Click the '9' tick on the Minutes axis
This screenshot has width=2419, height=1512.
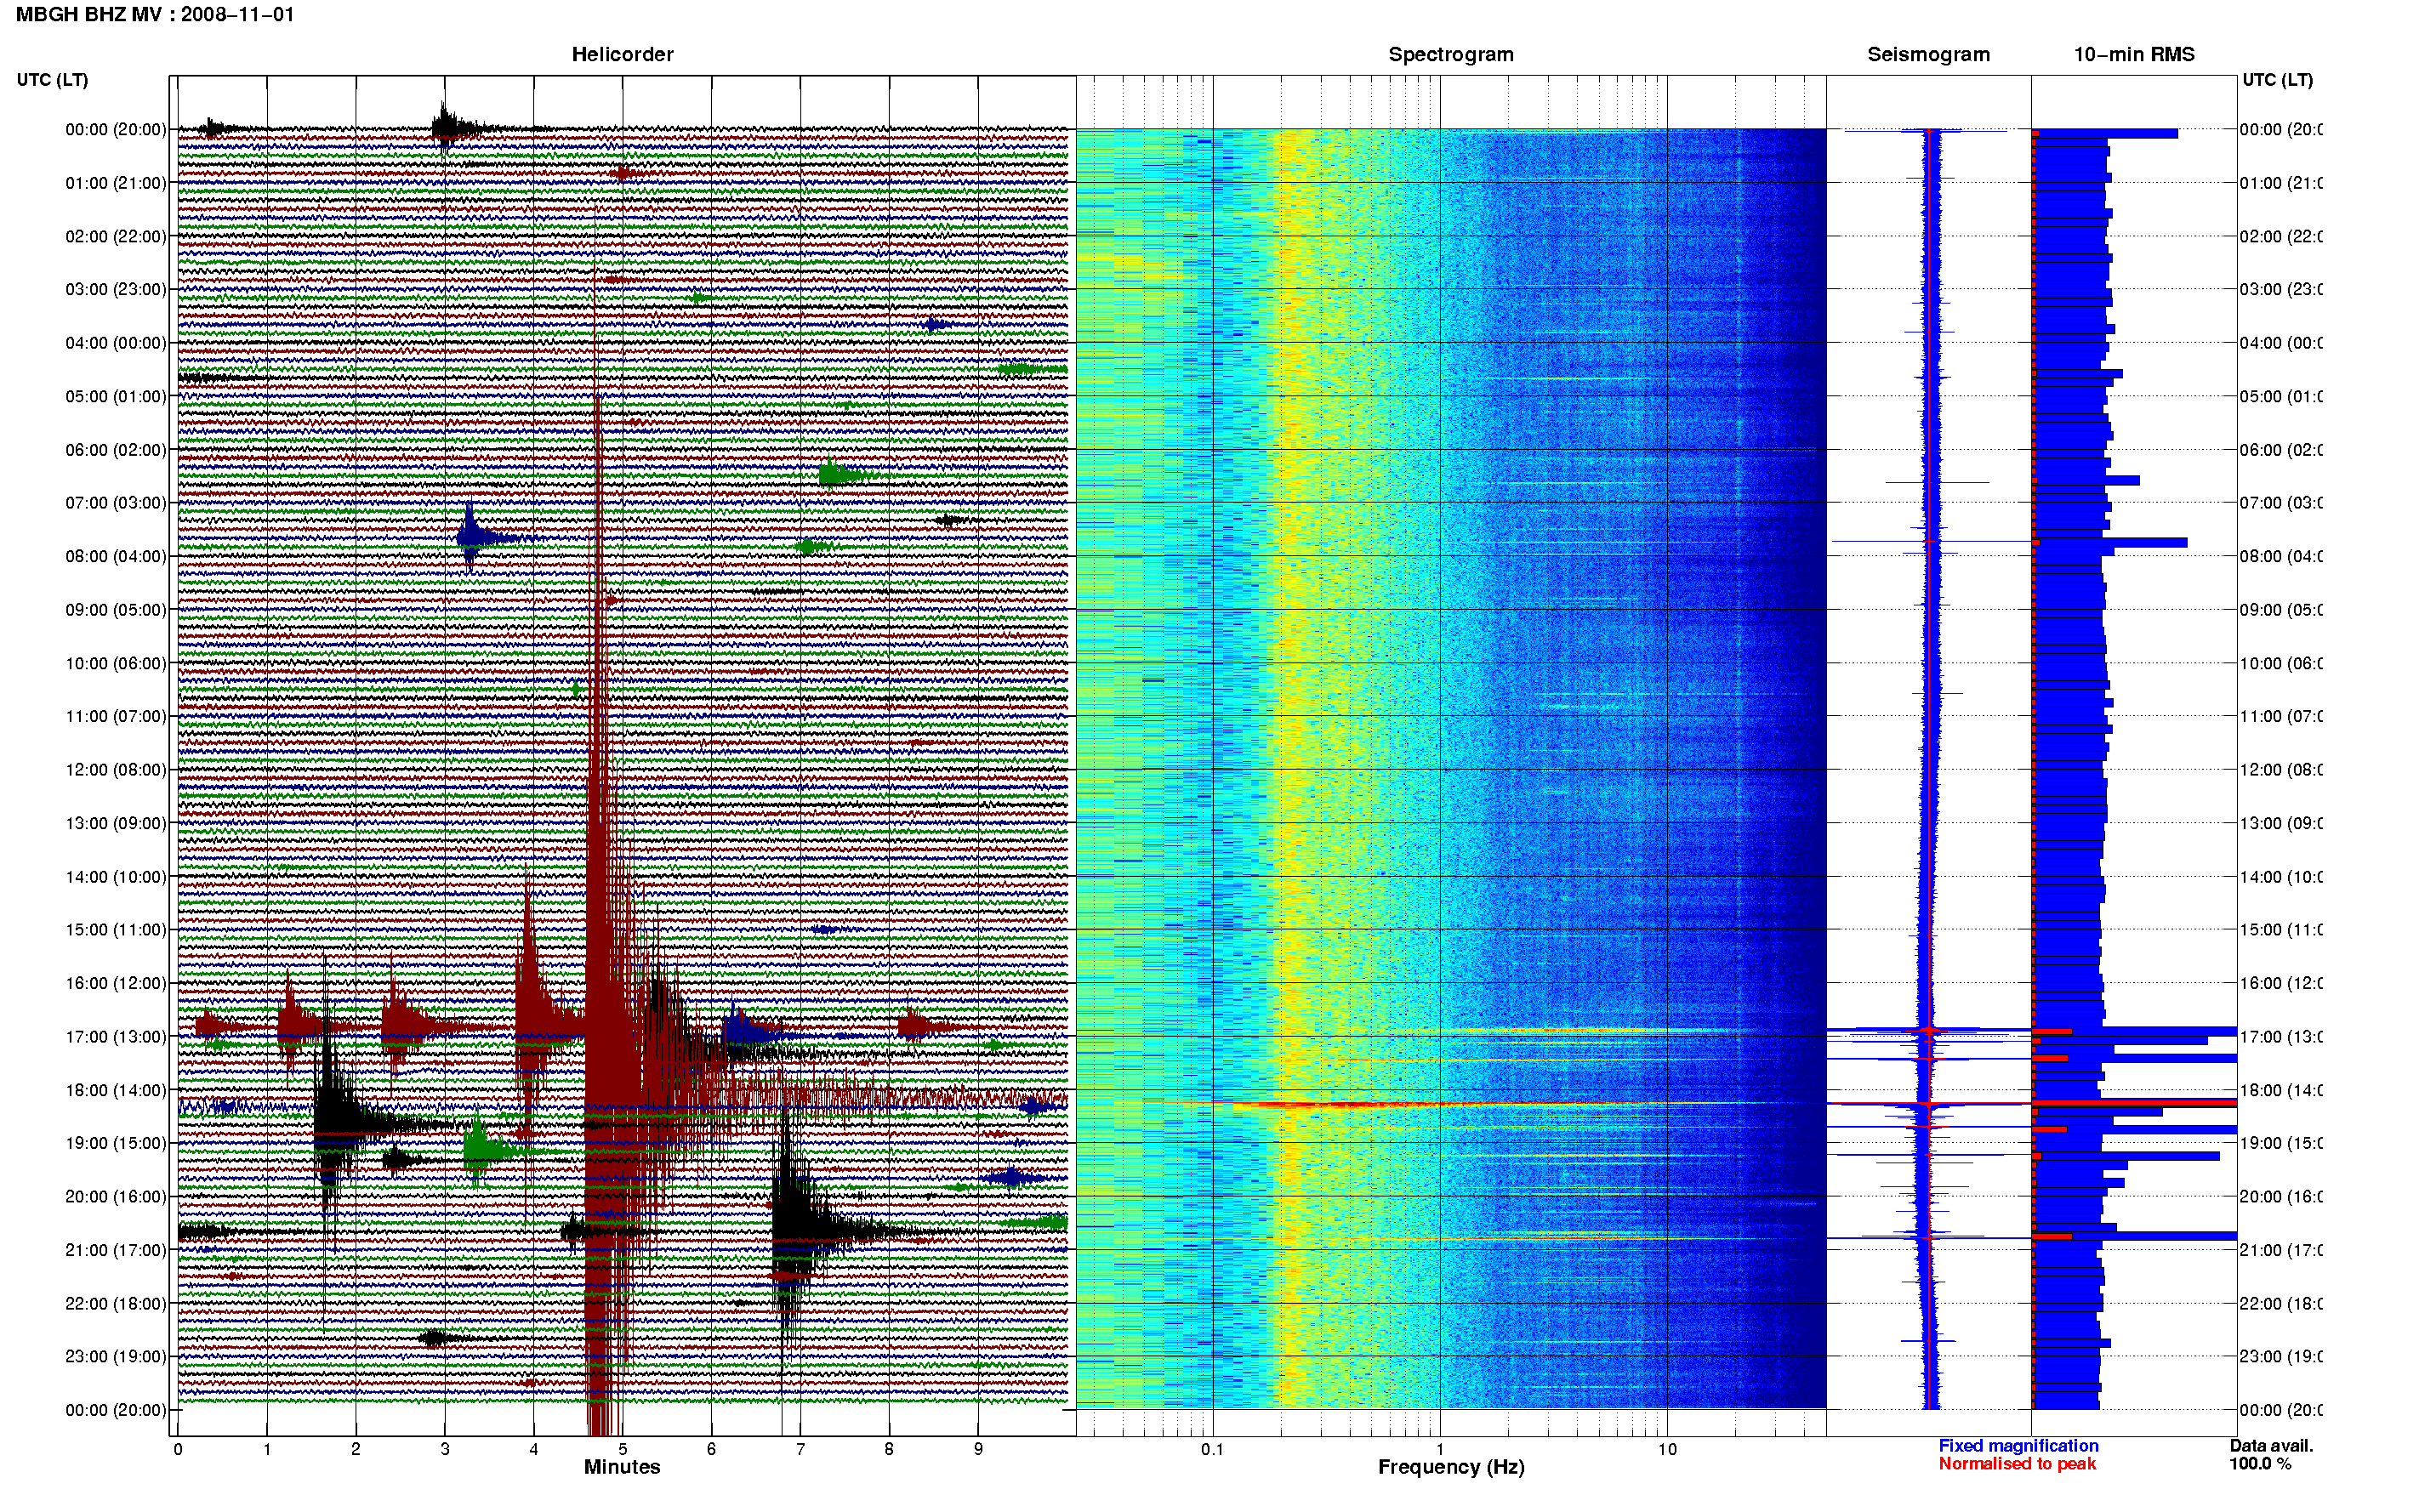click(978, 1449)
